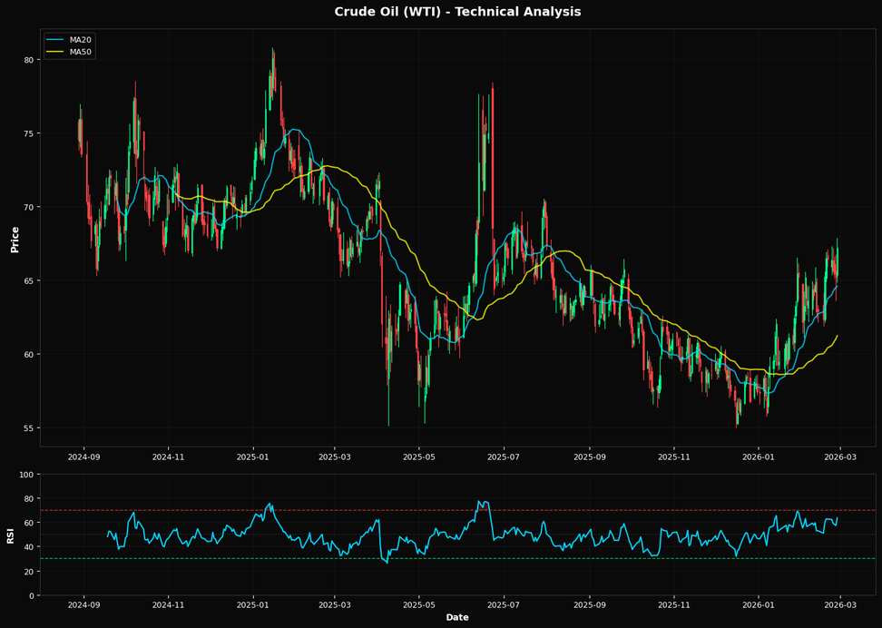Click 2025-01 date label under the price chart
Image resolution: width=882 pixels, height=628 pixels.
[253, 456]
